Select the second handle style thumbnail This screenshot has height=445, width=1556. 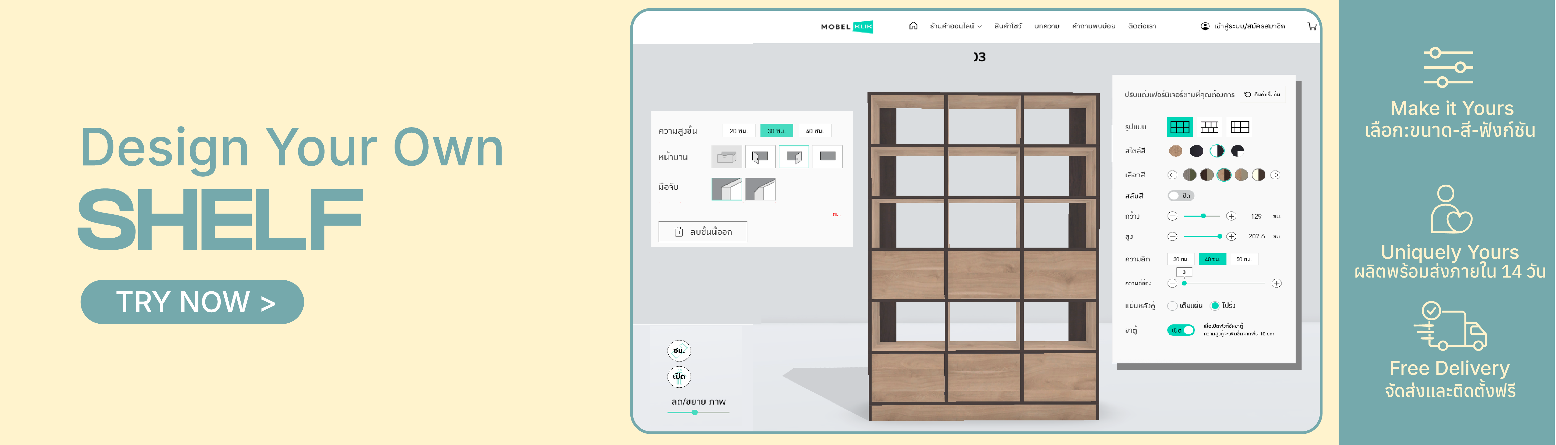point(760,189)
